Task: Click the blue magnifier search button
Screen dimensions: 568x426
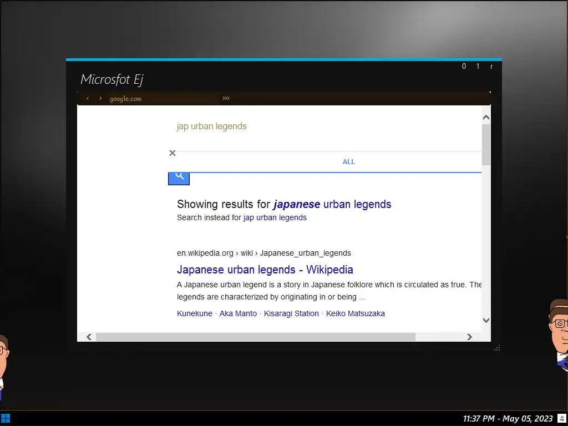Action: tap(179, 178)
